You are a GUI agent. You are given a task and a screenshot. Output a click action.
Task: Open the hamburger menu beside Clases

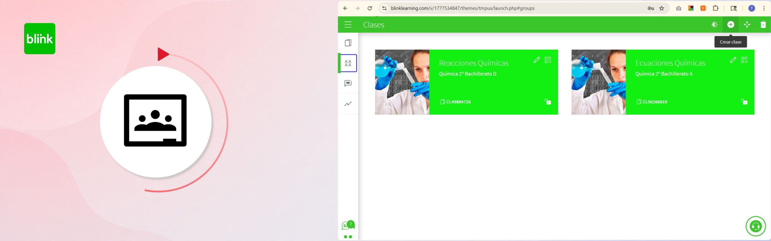click(x=348, y=25)
